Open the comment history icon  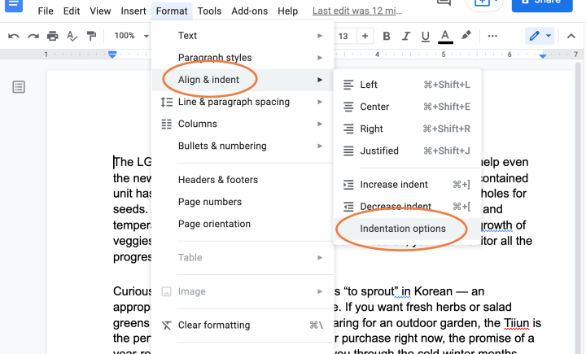point(444,3)
